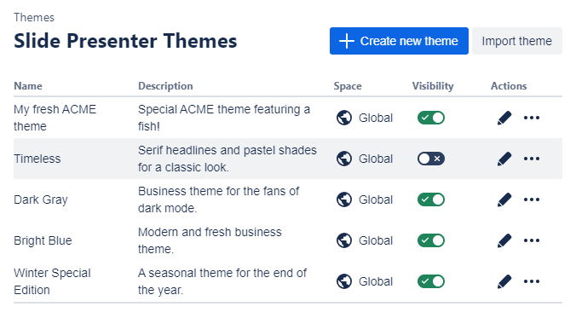Disable visibility for My fresh ACME theme

(431, 118)
